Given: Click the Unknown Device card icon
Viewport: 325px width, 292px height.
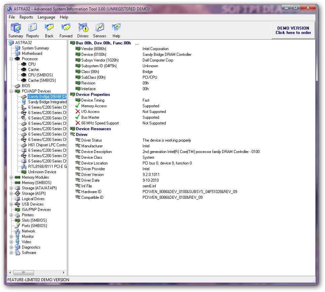Looking at the screenshot, I should tap(24, 172).
